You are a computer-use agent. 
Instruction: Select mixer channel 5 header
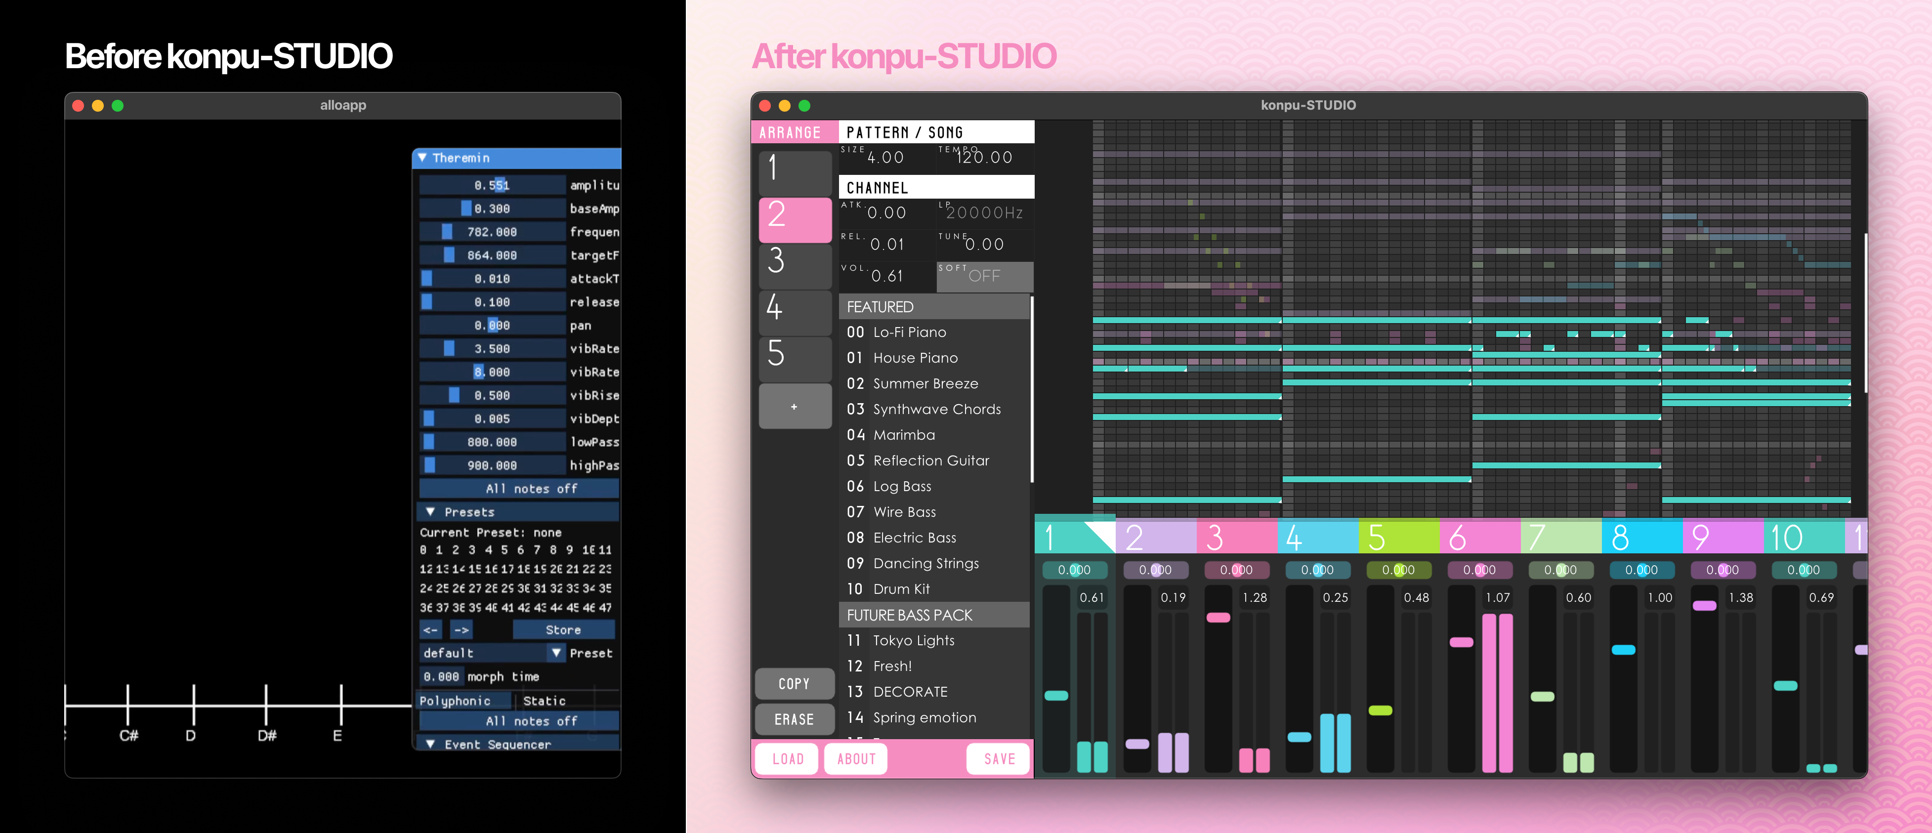point(1399,537)
